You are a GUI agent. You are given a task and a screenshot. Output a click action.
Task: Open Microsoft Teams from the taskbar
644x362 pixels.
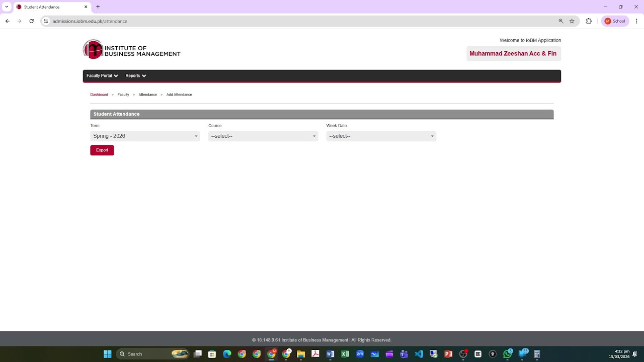(404, 354)
